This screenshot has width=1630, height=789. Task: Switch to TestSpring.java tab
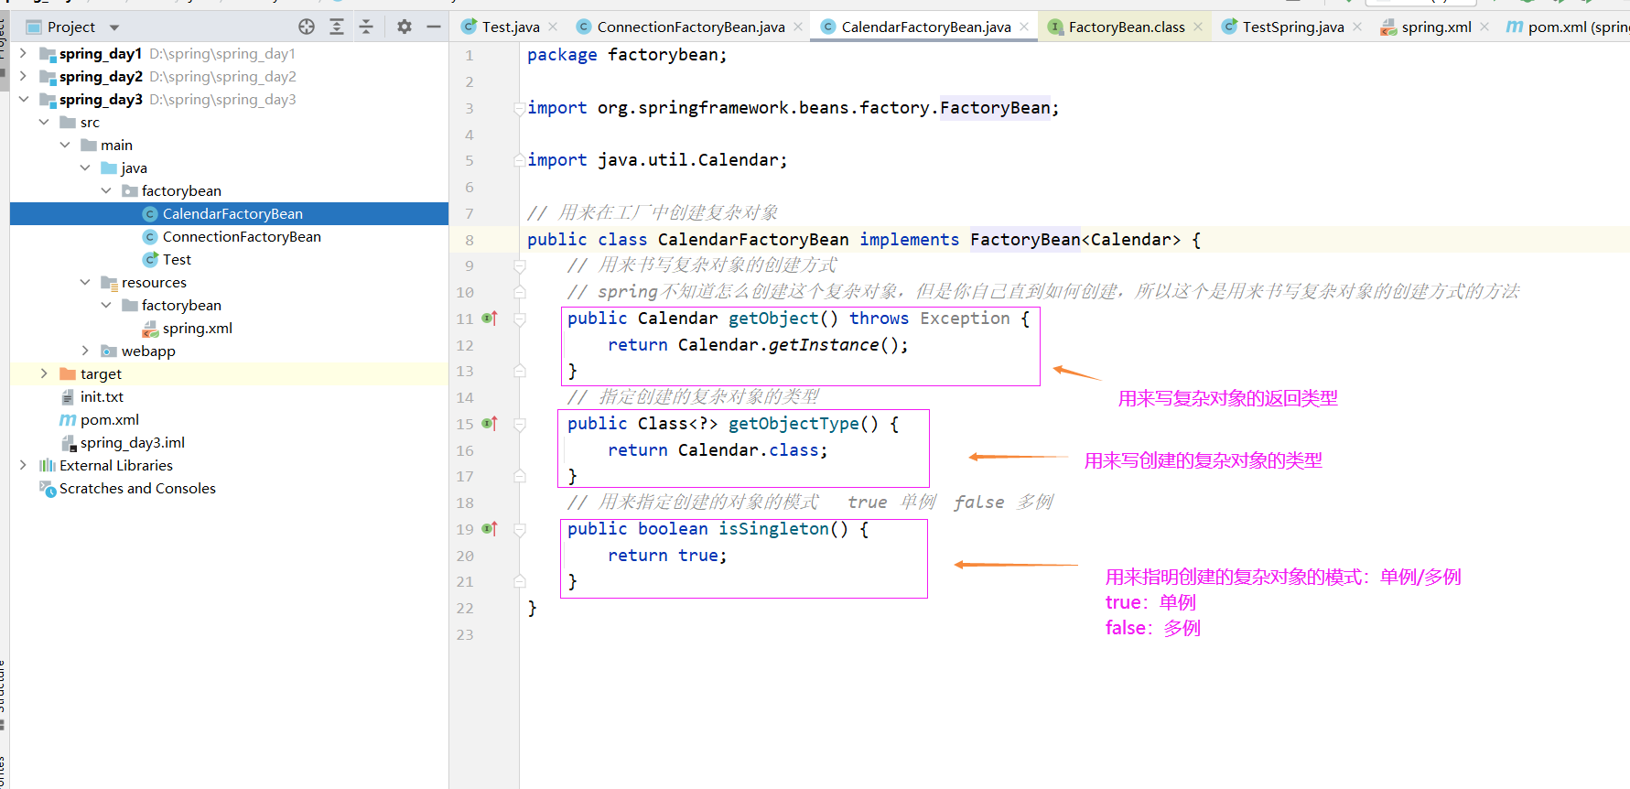[x=1293, y=27]
